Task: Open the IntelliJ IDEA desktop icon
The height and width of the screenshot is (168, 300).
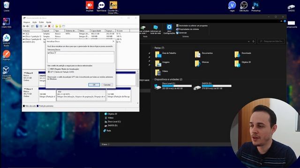Action: (x=6, y=23)
